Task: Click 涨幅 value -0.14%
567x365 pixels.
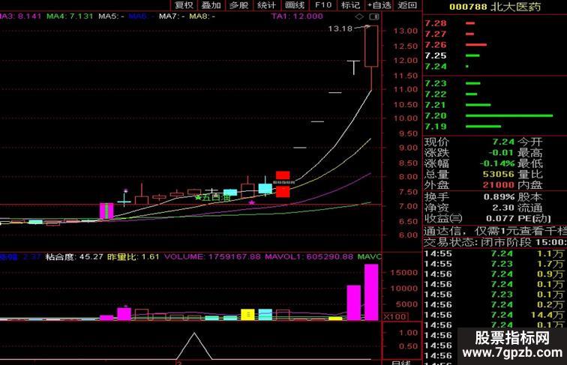Action: point(496,163)
